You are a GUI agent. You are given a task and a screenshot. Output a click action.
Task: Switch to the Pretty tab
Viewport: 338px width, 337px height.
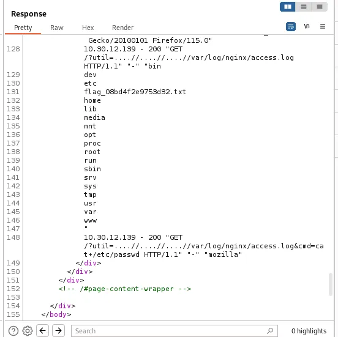click(23, 28)
